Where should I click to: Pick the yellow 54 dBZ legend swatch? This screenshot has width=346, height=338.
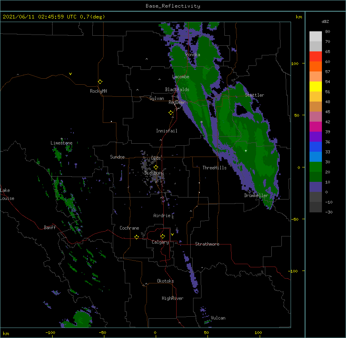click(x=315, y=86)
